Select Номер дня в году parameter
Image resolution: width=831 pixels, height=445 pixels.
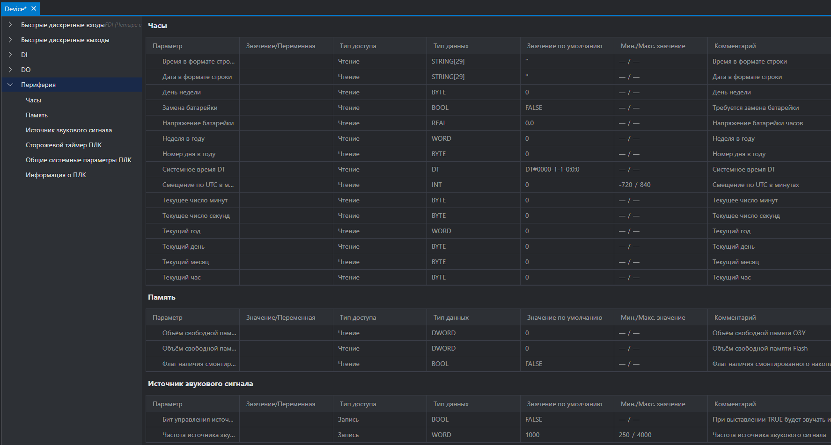pos(189,154)
